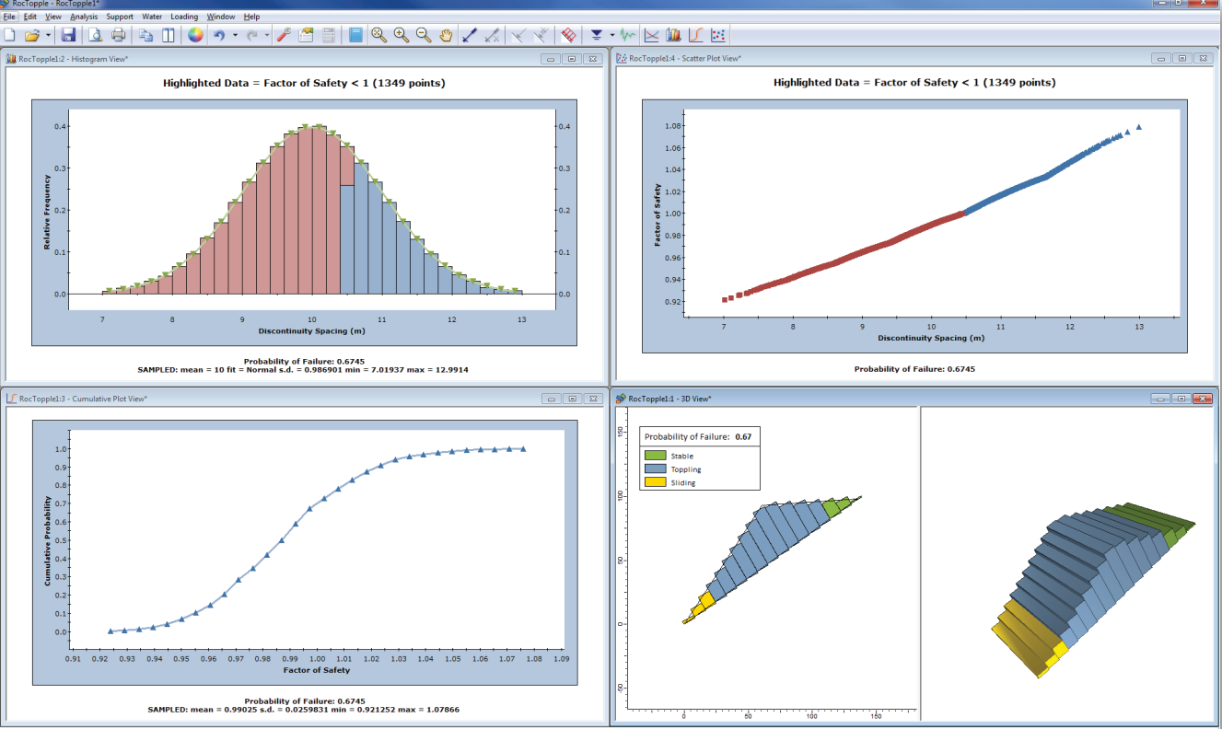Open the Analysis menu

(84, 17)
